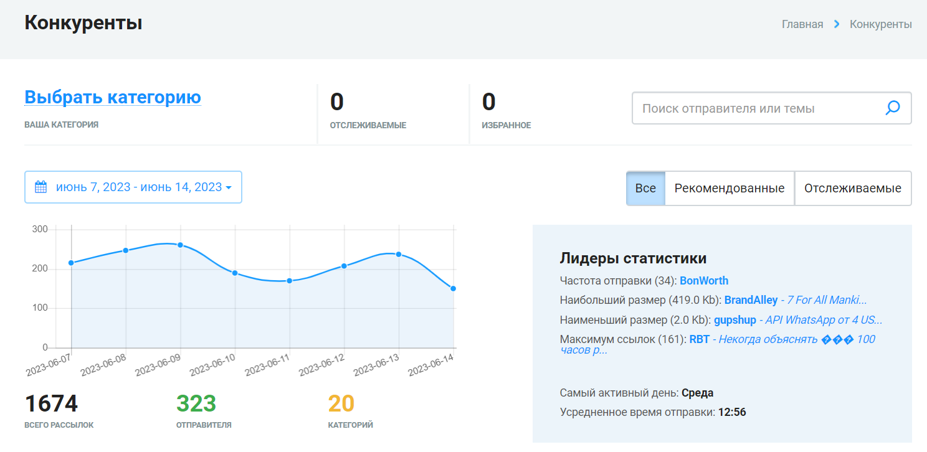Click the Наибольший размер (419.0 Kb) label
Viewport: 927px width, 452px height.
click(641, 300)
